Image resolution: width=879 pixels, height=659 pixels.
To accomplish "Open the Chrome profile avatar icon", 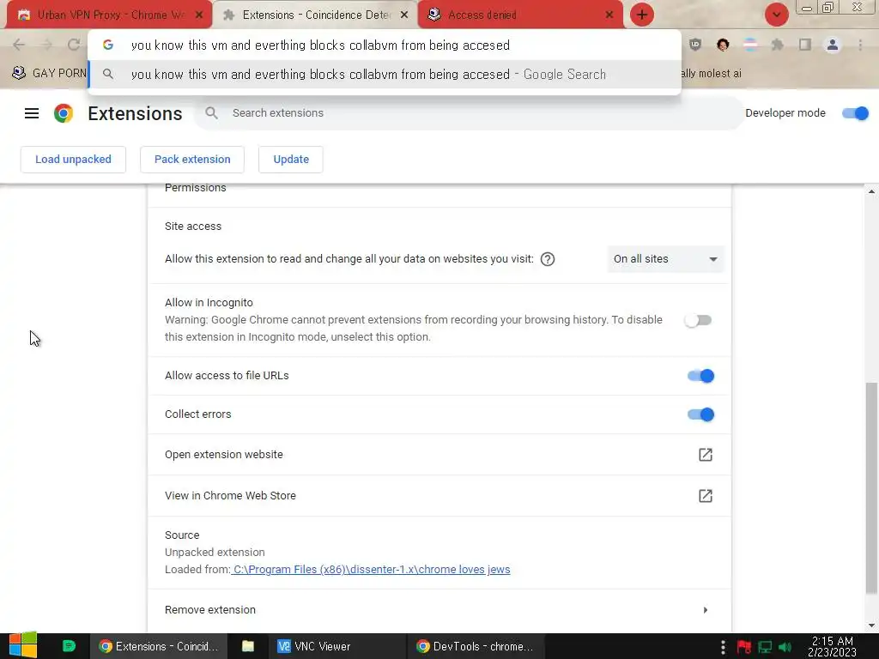I will 833,45.
